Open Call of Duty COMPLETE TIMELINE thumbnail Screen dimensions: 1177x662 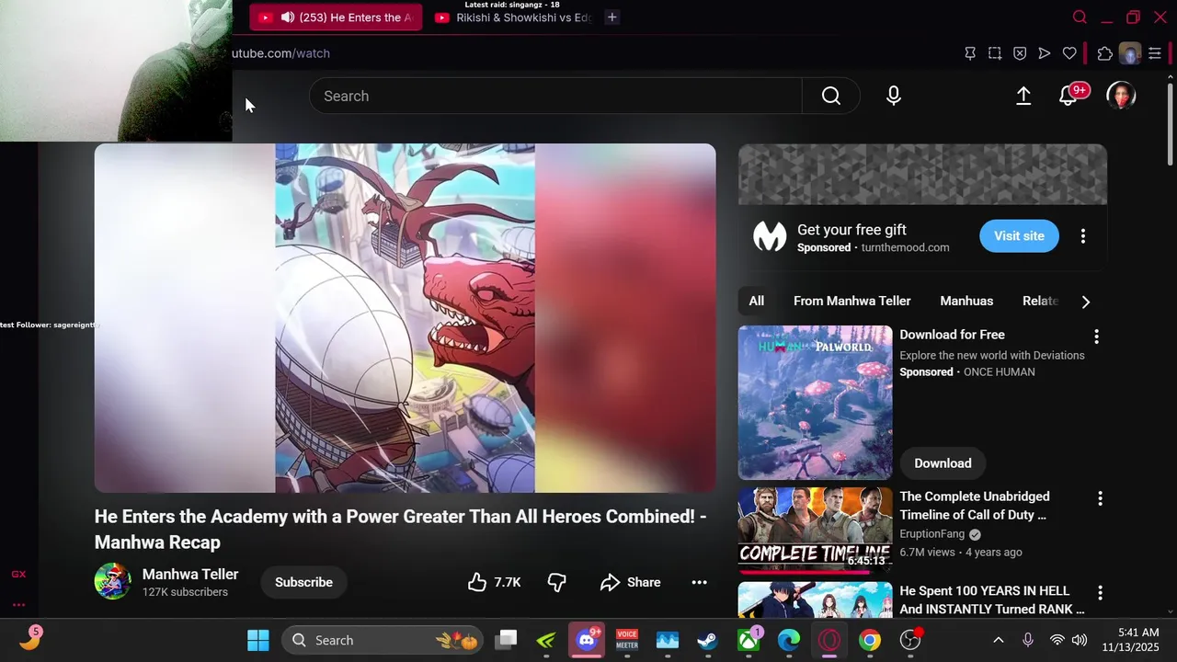[815, 531]
